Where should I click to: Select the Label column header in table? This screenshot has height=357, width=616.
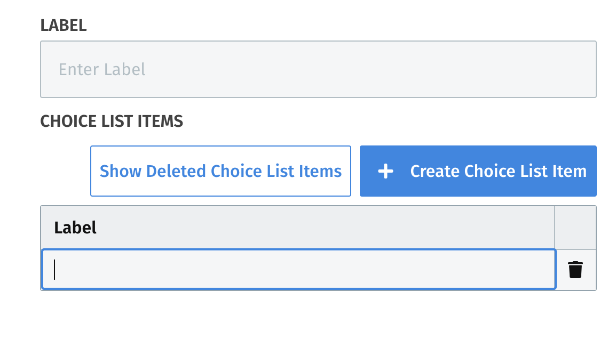pos(298,228)
